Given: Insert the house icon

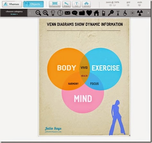Looking at the screenshot, I should [x=96, y=13].
